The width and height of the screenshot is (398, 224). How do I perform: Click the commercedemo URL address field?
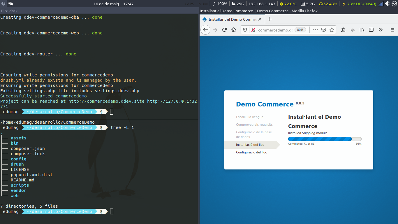[x=275, y=30]
